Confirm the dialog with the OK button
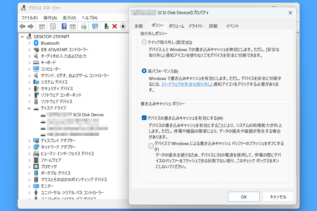The width and height of the screenshot is (317, 211). click(244, 197)
